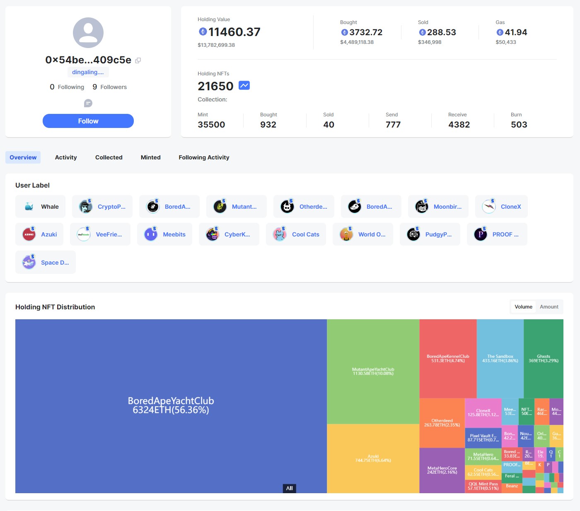
Task: Click the user profile avatar
Action: click(x=88, y=33)
